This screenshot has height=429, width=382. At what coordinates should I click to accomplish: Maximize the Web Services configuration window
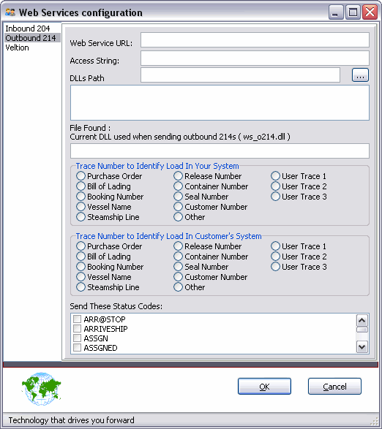pyautogui.click(x=353, y=12)
